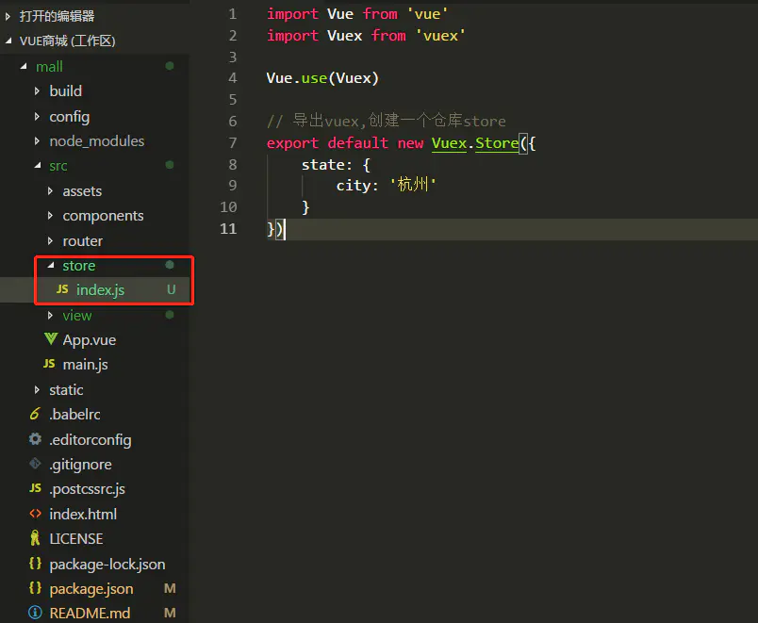Open the .gitignore file
758x623 pixels.
[81, 464]
